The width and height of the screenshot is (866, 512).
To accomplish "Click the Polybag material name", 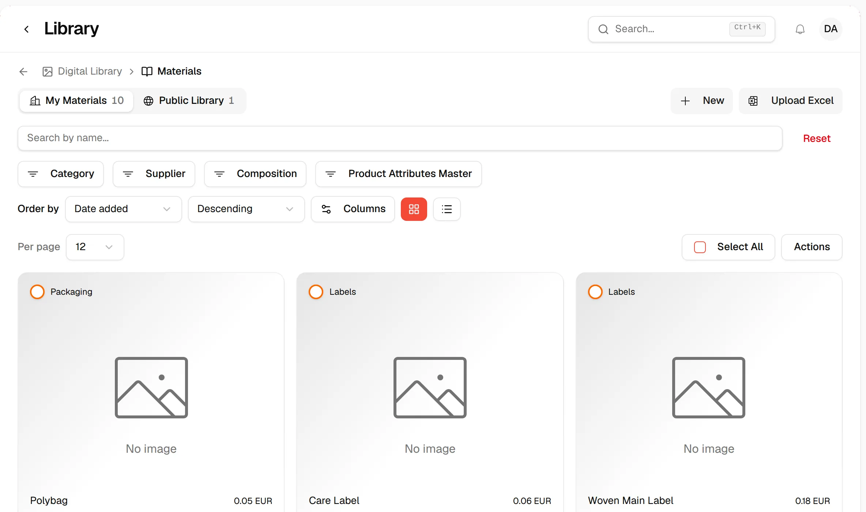I will pos(49,501).
